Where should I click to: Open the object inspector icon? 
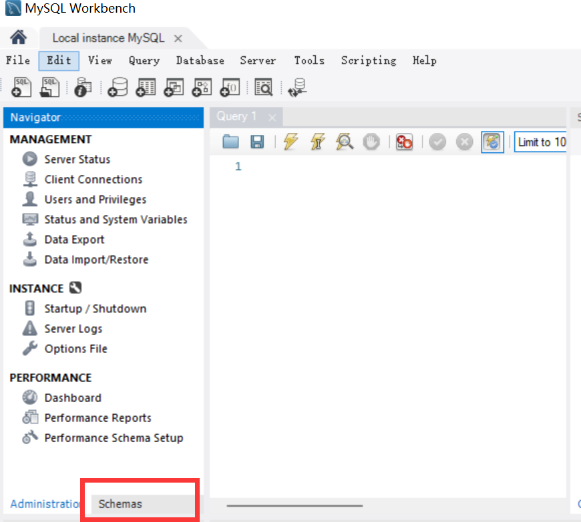click(83, 87)
